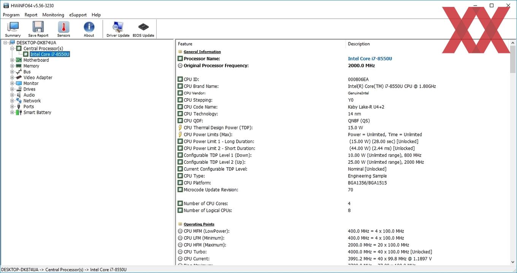
Task: Expand the Drives tree node
Action: click(x=12, y=89)
